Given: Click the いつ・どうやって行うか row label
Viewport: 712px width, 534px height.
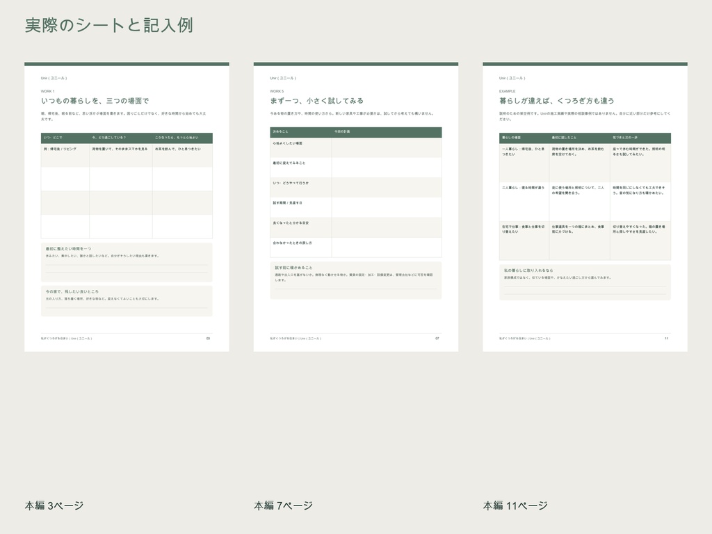Looking at the screenshot, I should click(291, 183).
